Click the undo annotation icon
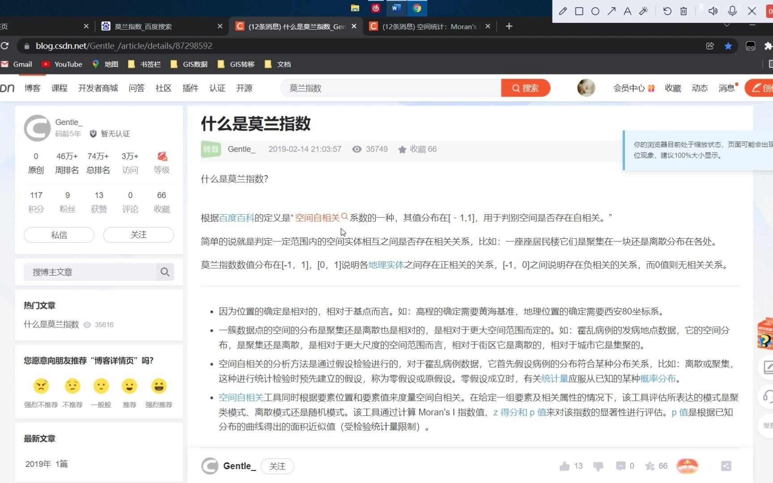This screenshot has width=773, height=483. click(x=667, y=11)
